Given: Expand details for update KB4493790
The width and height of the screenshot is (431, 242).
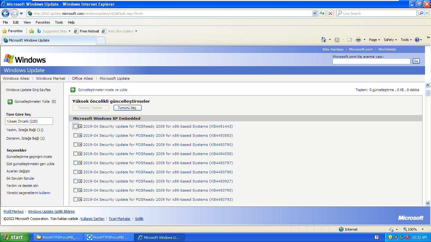Looking at the screenshot, I should point(80,145).
